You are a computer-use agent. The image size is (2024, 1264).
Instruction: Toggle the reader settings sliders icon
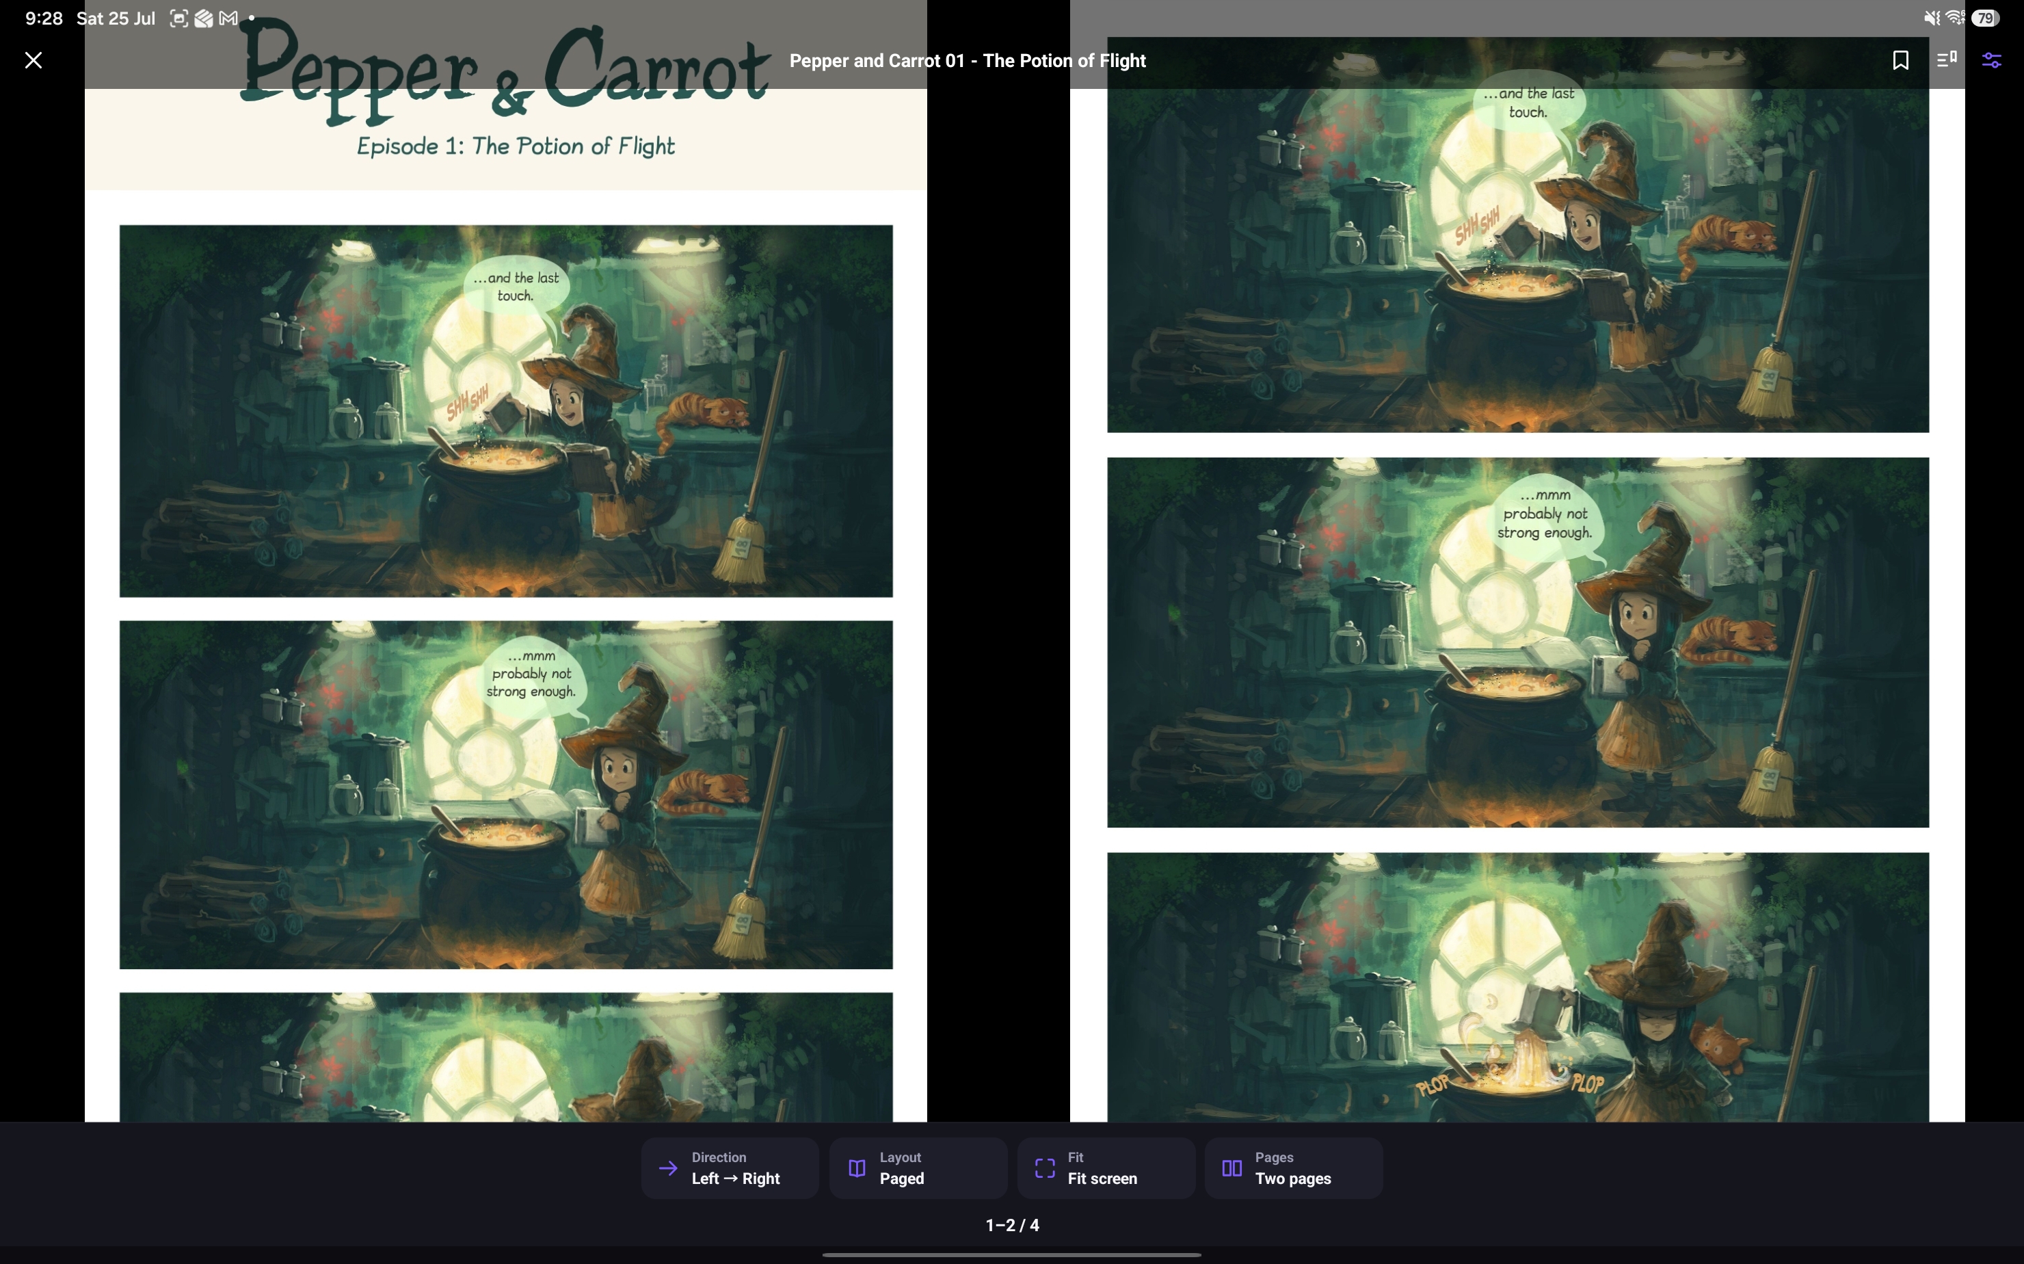coord(1991,60)
